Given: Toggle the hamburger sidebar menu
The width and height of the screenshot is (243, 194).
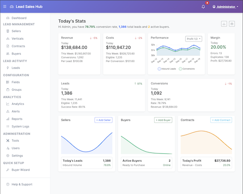Looking at the screenshot, I should tap(5, 7).
